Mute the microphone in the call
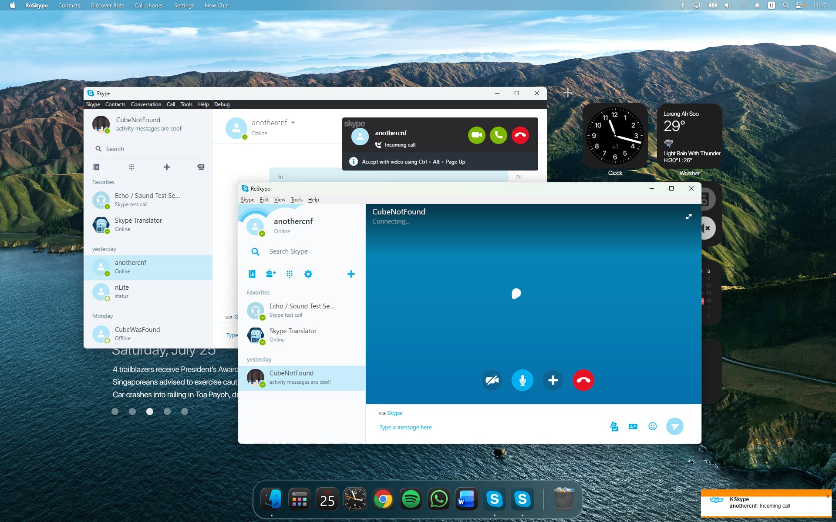Viewport: 836px width, 522px height. tap(522, 380)
